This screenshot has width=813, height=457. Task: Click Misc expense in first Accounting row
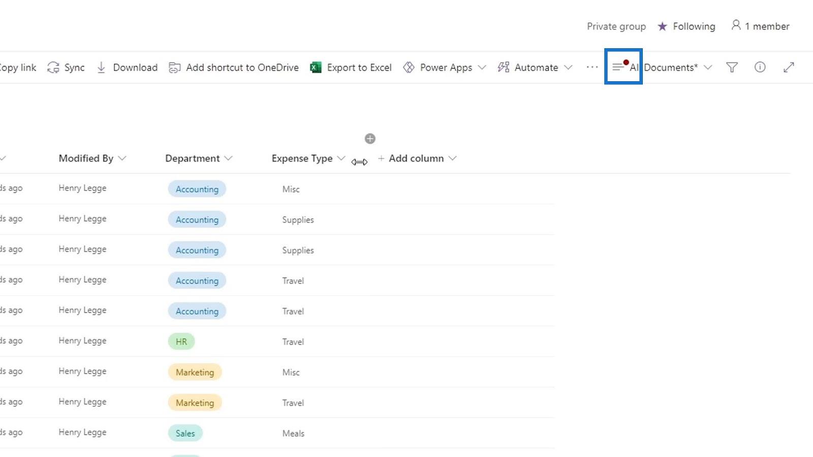(x=291, y=189)
